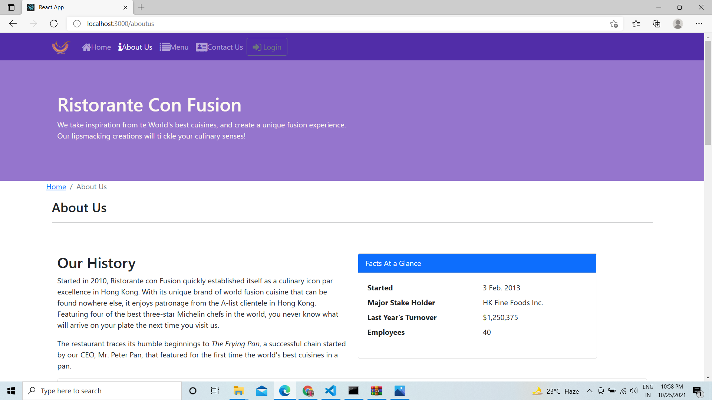Click the browser forward arrow

point(33,24)
